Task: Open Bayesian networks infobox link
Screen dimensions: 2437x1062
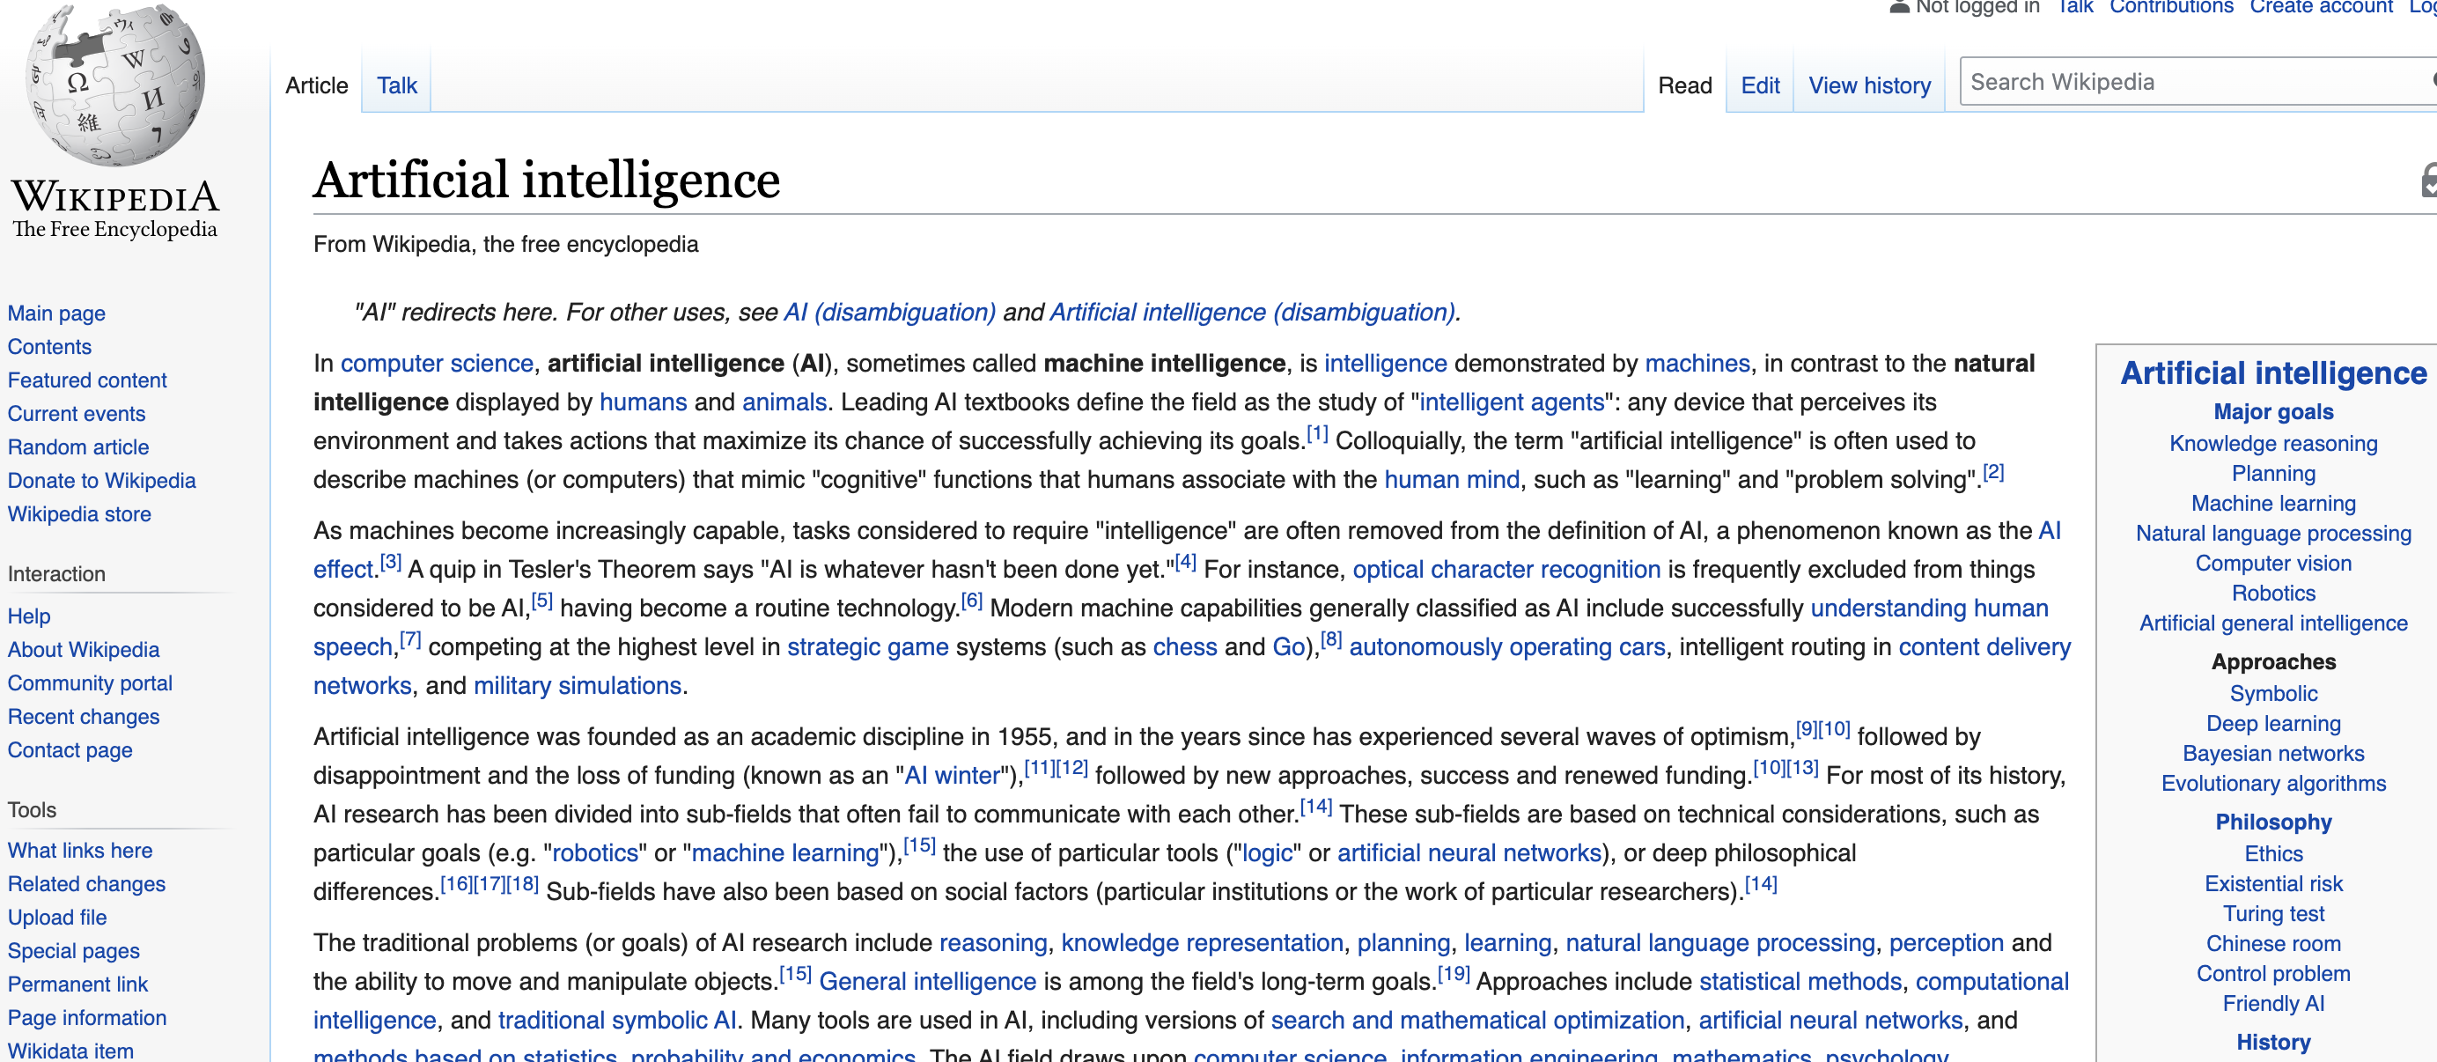Action: (x=2273, y=755)
